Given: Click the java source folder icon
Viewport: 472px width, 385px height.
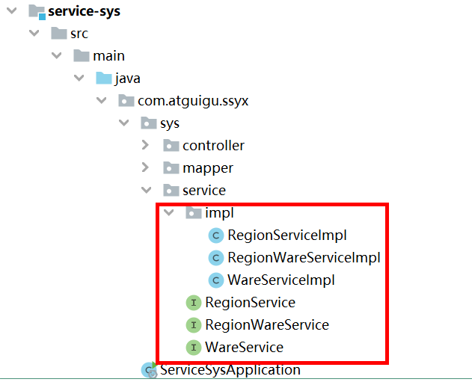Looking at the screenshot, I should [x=103, y=78].
